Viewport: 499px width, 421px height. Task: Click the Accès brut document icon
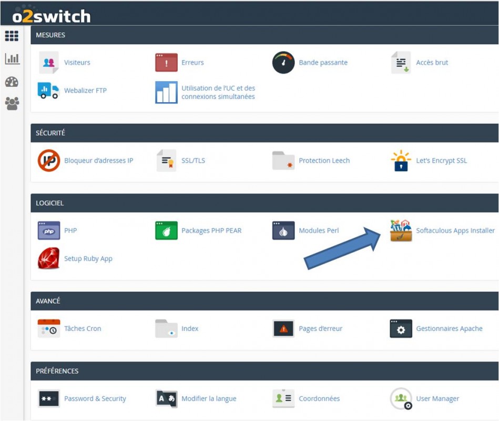tap(401, 63)
